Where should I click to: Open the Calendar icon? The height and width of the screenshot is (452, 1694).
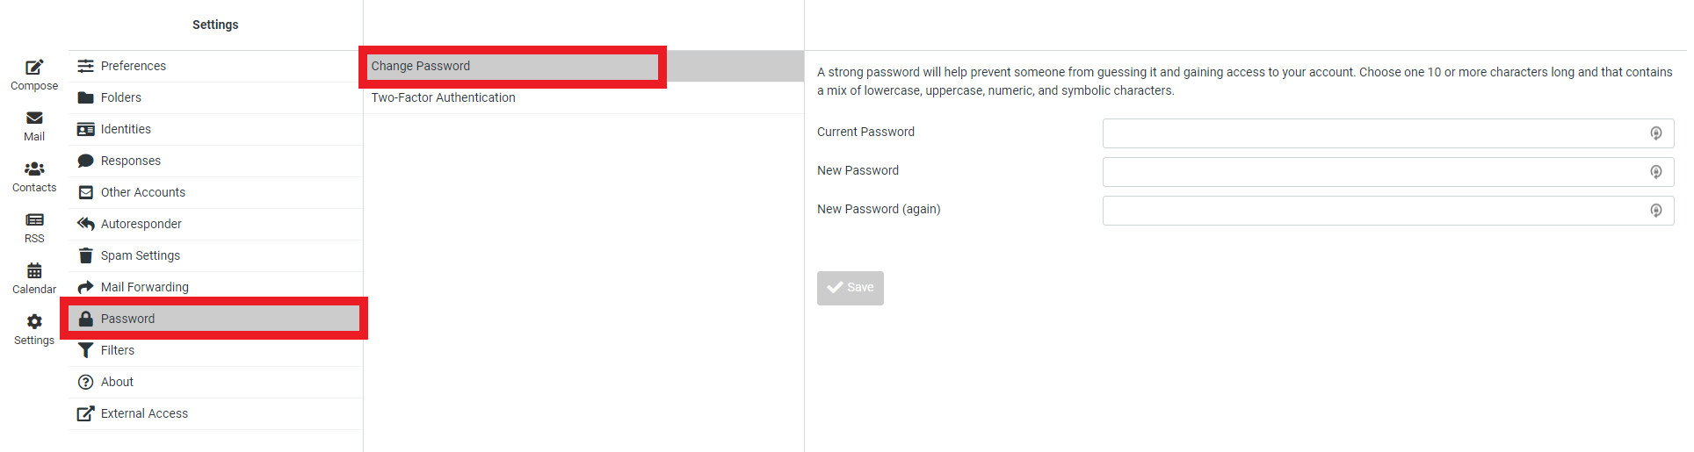[x=34, y=270]
